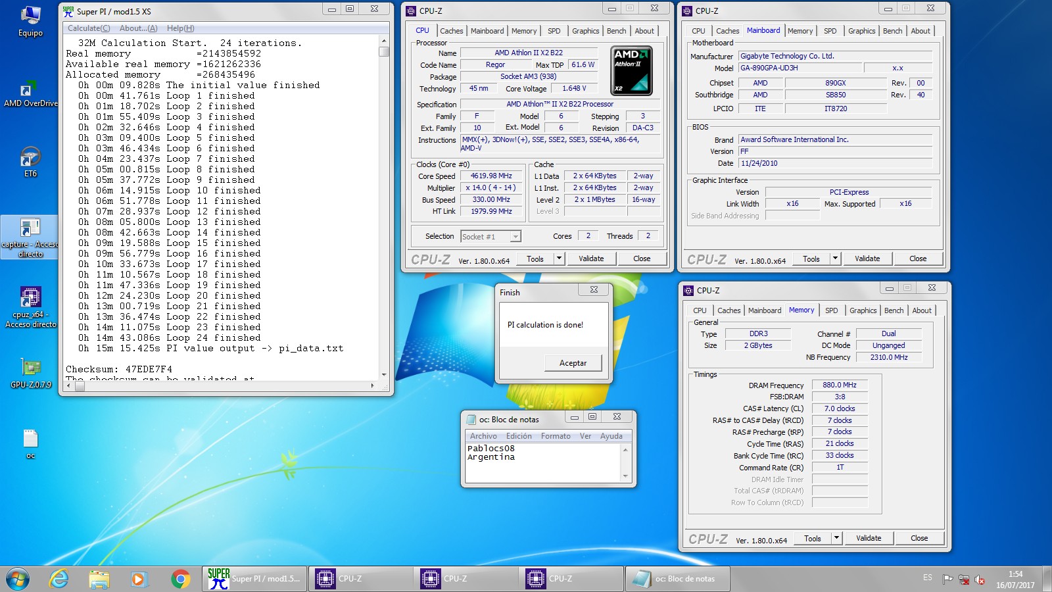Click the network tray icon
The image size is (1052, 592).
(964, 580)
